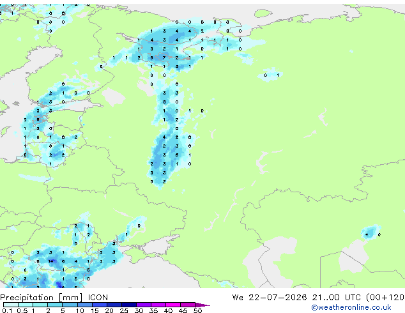Viewport: 405px width, 313px height.
Task: Select the 30–35 mm purple legend box
Action: click(143, 305)
